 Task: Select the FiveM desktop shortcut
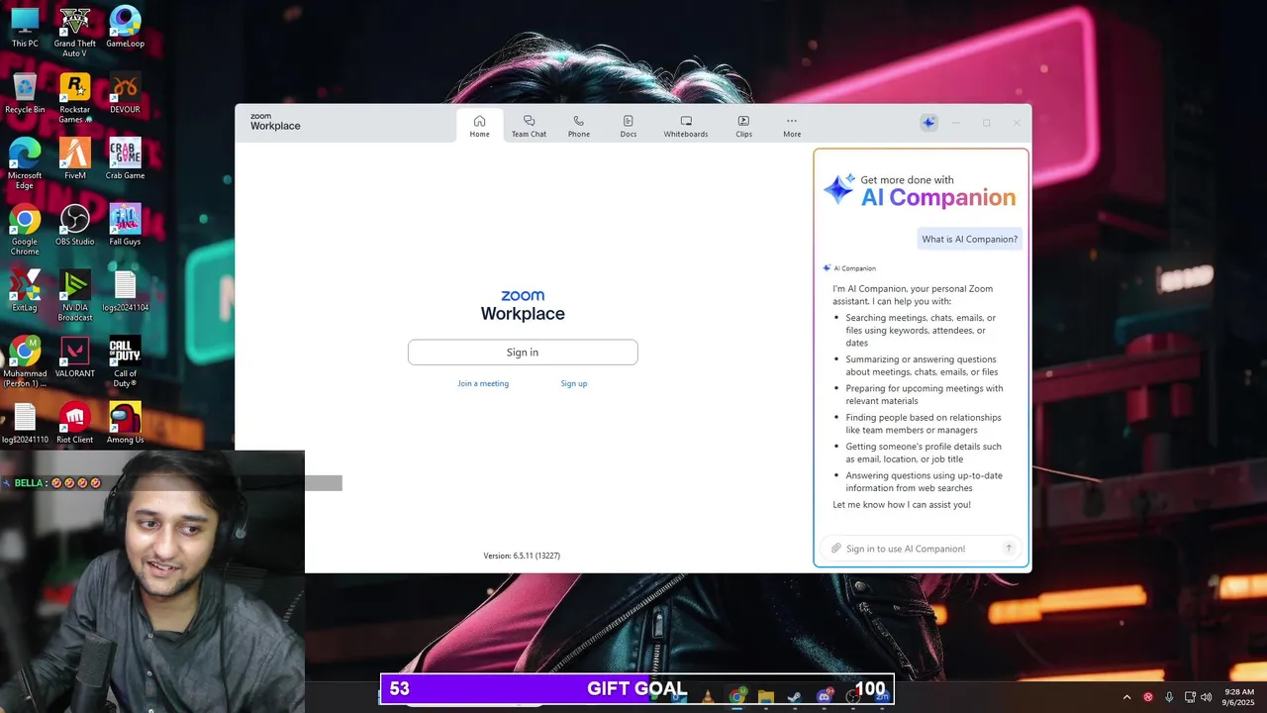pyautogui.click(x=75, y=159)
